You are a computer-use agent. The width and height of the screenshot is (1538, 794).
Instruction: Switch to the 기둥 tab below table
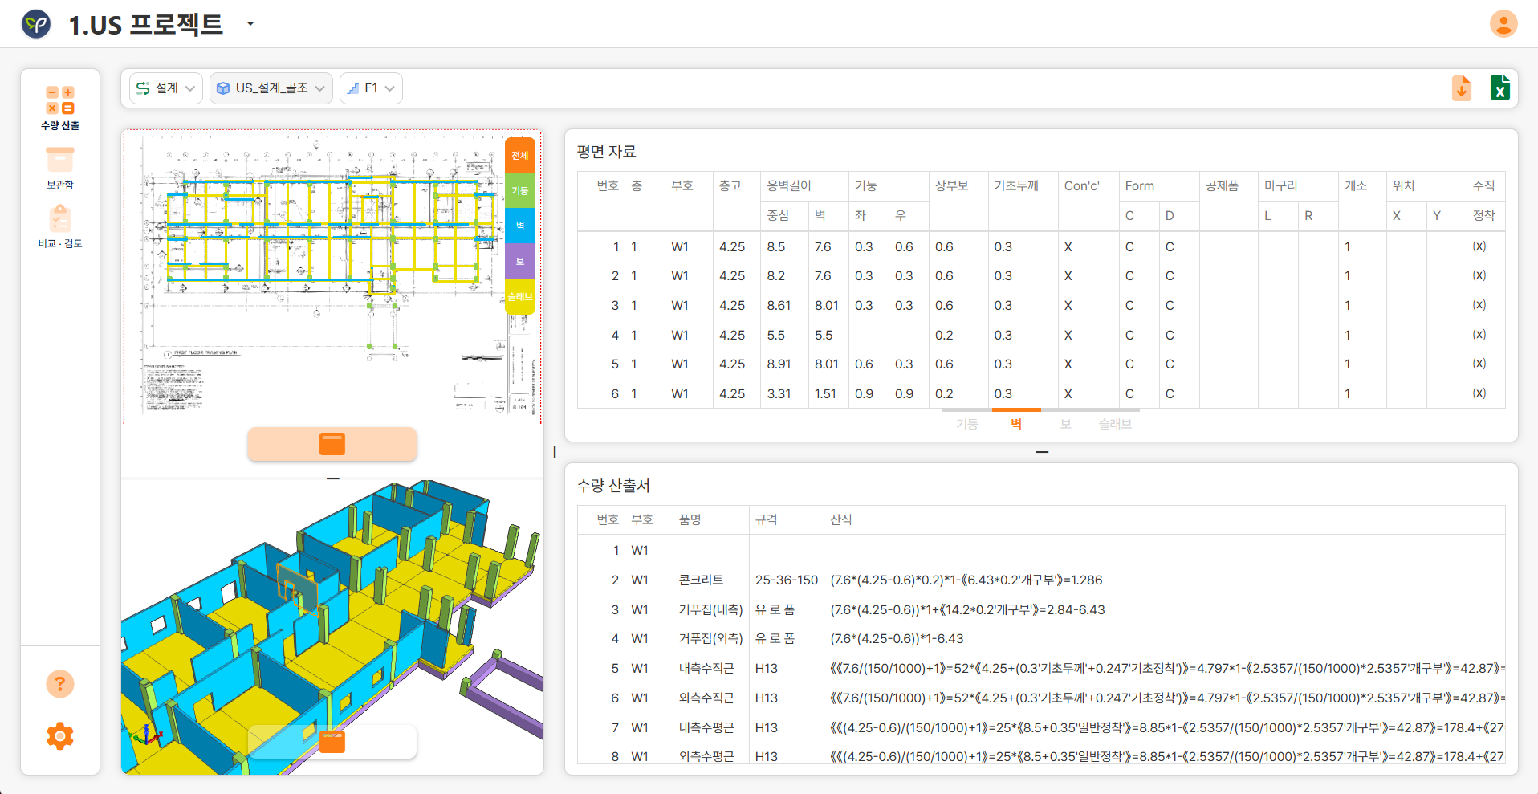tap(966, 424)
